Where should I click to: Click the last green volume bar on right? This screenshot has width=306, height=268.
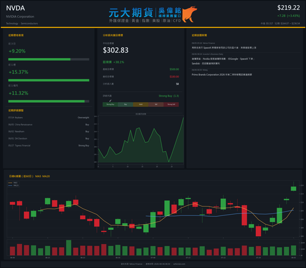point(294,250)
